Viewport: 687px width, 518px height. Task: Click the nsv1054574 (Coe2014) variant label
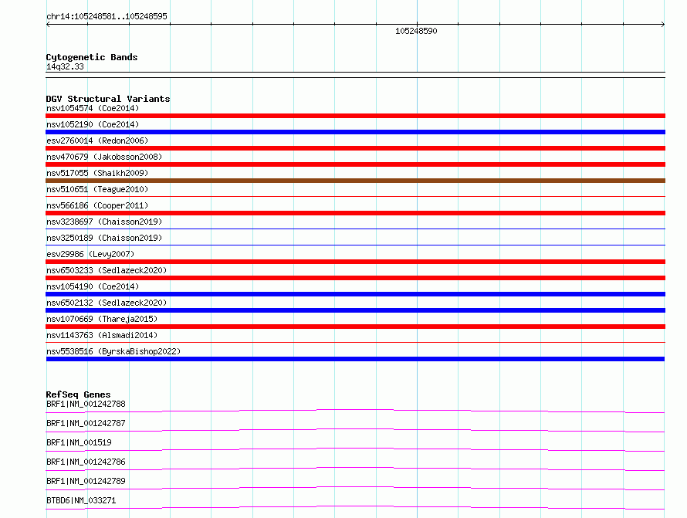pyautogui.click(x=93, y=108)
